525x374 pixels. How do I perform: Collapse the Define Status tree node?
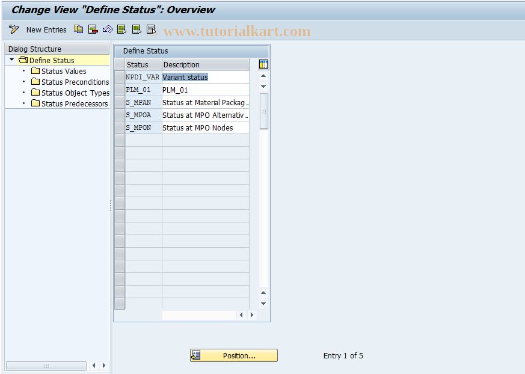[11, 60]
